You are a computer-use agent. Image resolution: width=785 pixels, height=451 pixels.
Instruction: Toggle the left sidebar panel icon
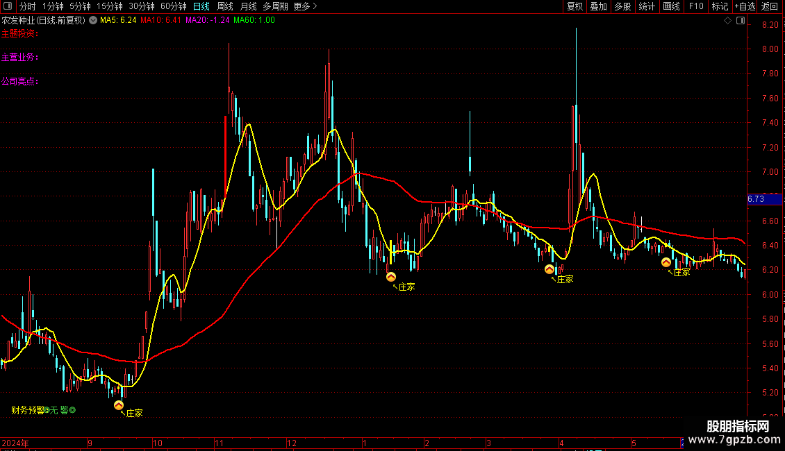[x=8, y=6]
